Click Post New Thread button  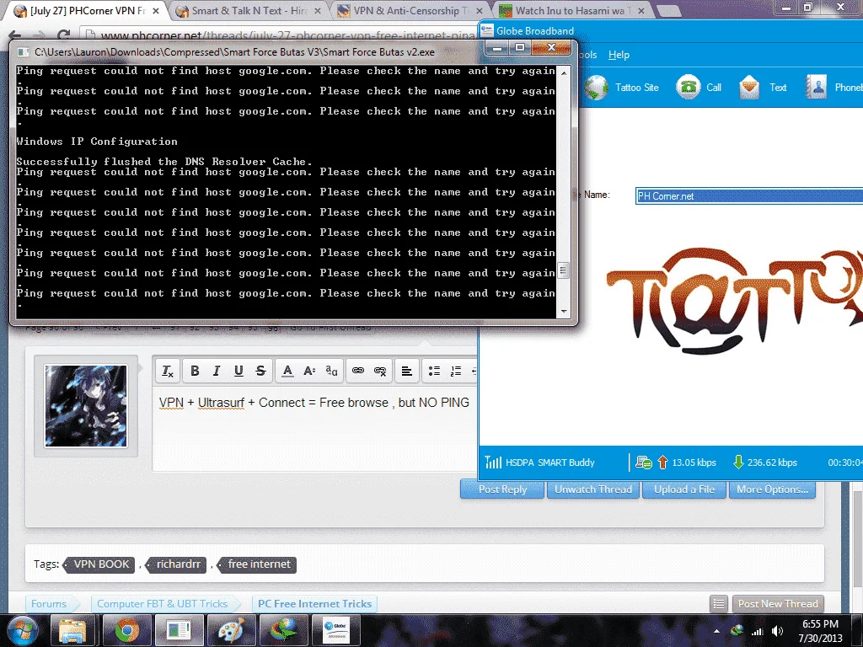click(778, 603)
